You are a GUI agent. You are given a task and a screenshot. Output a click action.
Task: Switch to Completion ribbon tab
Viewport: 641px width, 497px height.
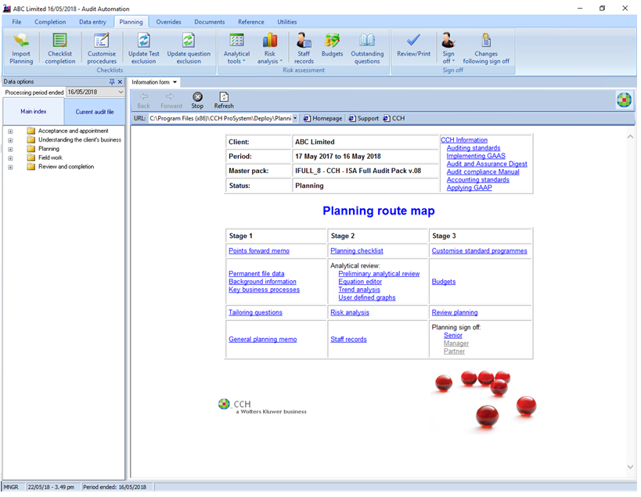50,22
